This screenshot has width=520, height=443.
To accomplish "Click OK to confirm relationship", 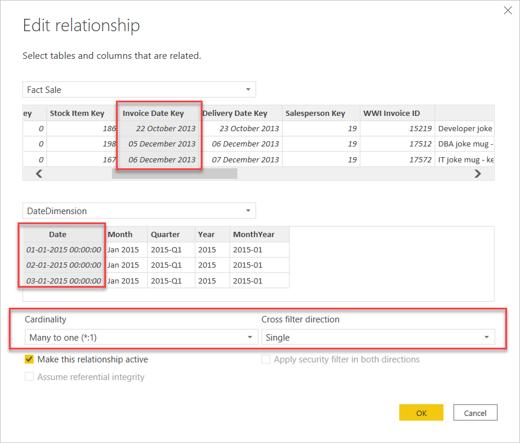I will pyautogui.click(x=421, y=413).
